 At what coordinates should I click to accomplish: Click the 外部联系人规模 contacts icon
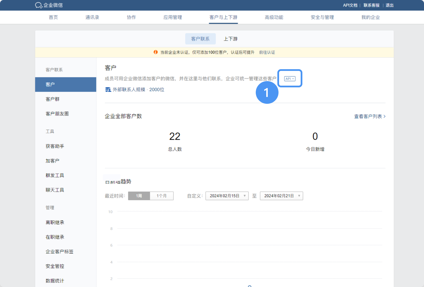108,90
